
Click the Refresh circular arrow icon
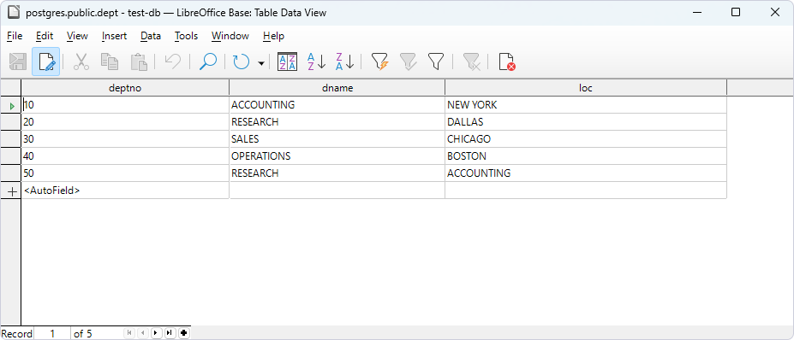point(242,62)
